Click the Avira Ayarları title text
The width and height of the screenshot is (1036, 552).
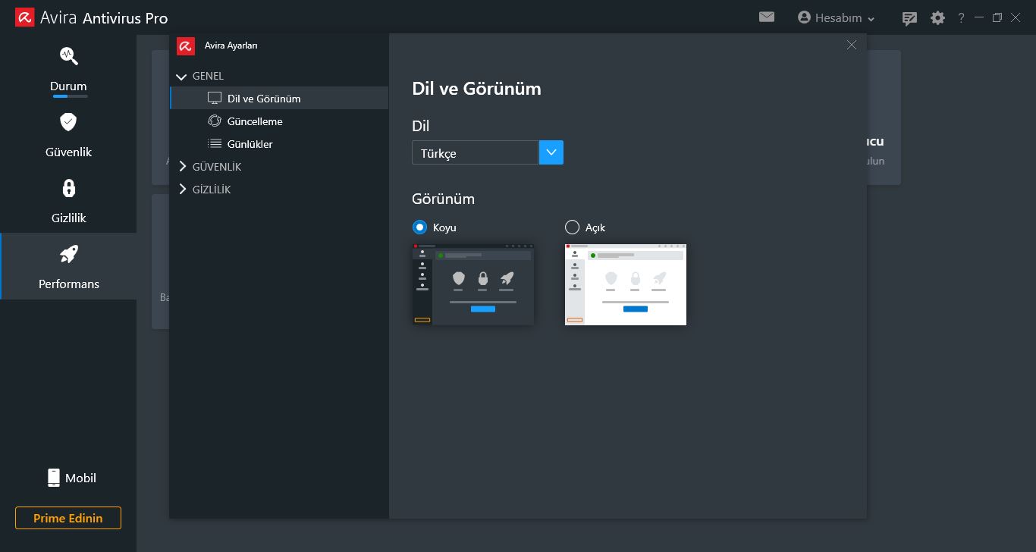tap(231, 45)
